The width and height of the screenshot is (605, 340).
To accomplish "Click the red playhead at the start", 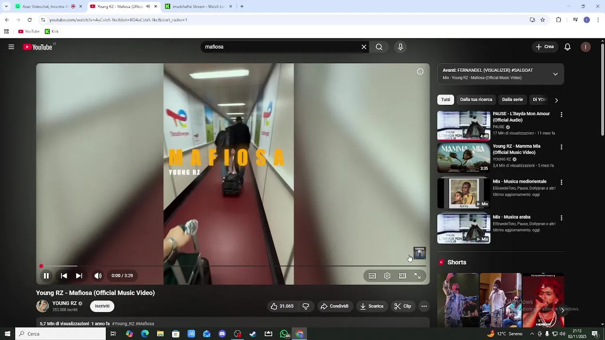I will coord(41,266).
